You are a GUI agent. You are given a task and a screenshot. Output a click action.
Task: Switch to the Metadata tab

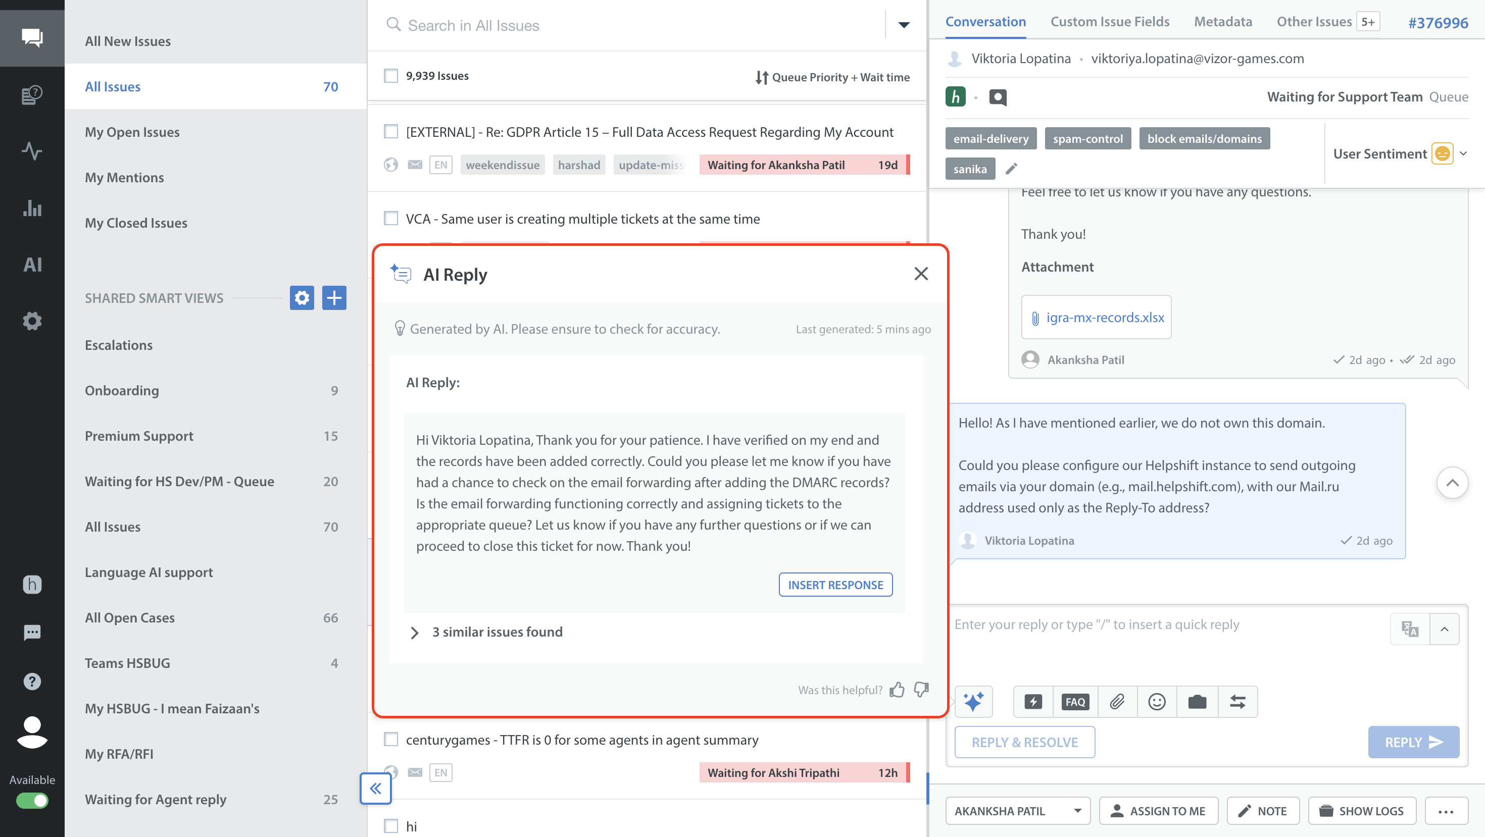click(x=1223, y=22)
